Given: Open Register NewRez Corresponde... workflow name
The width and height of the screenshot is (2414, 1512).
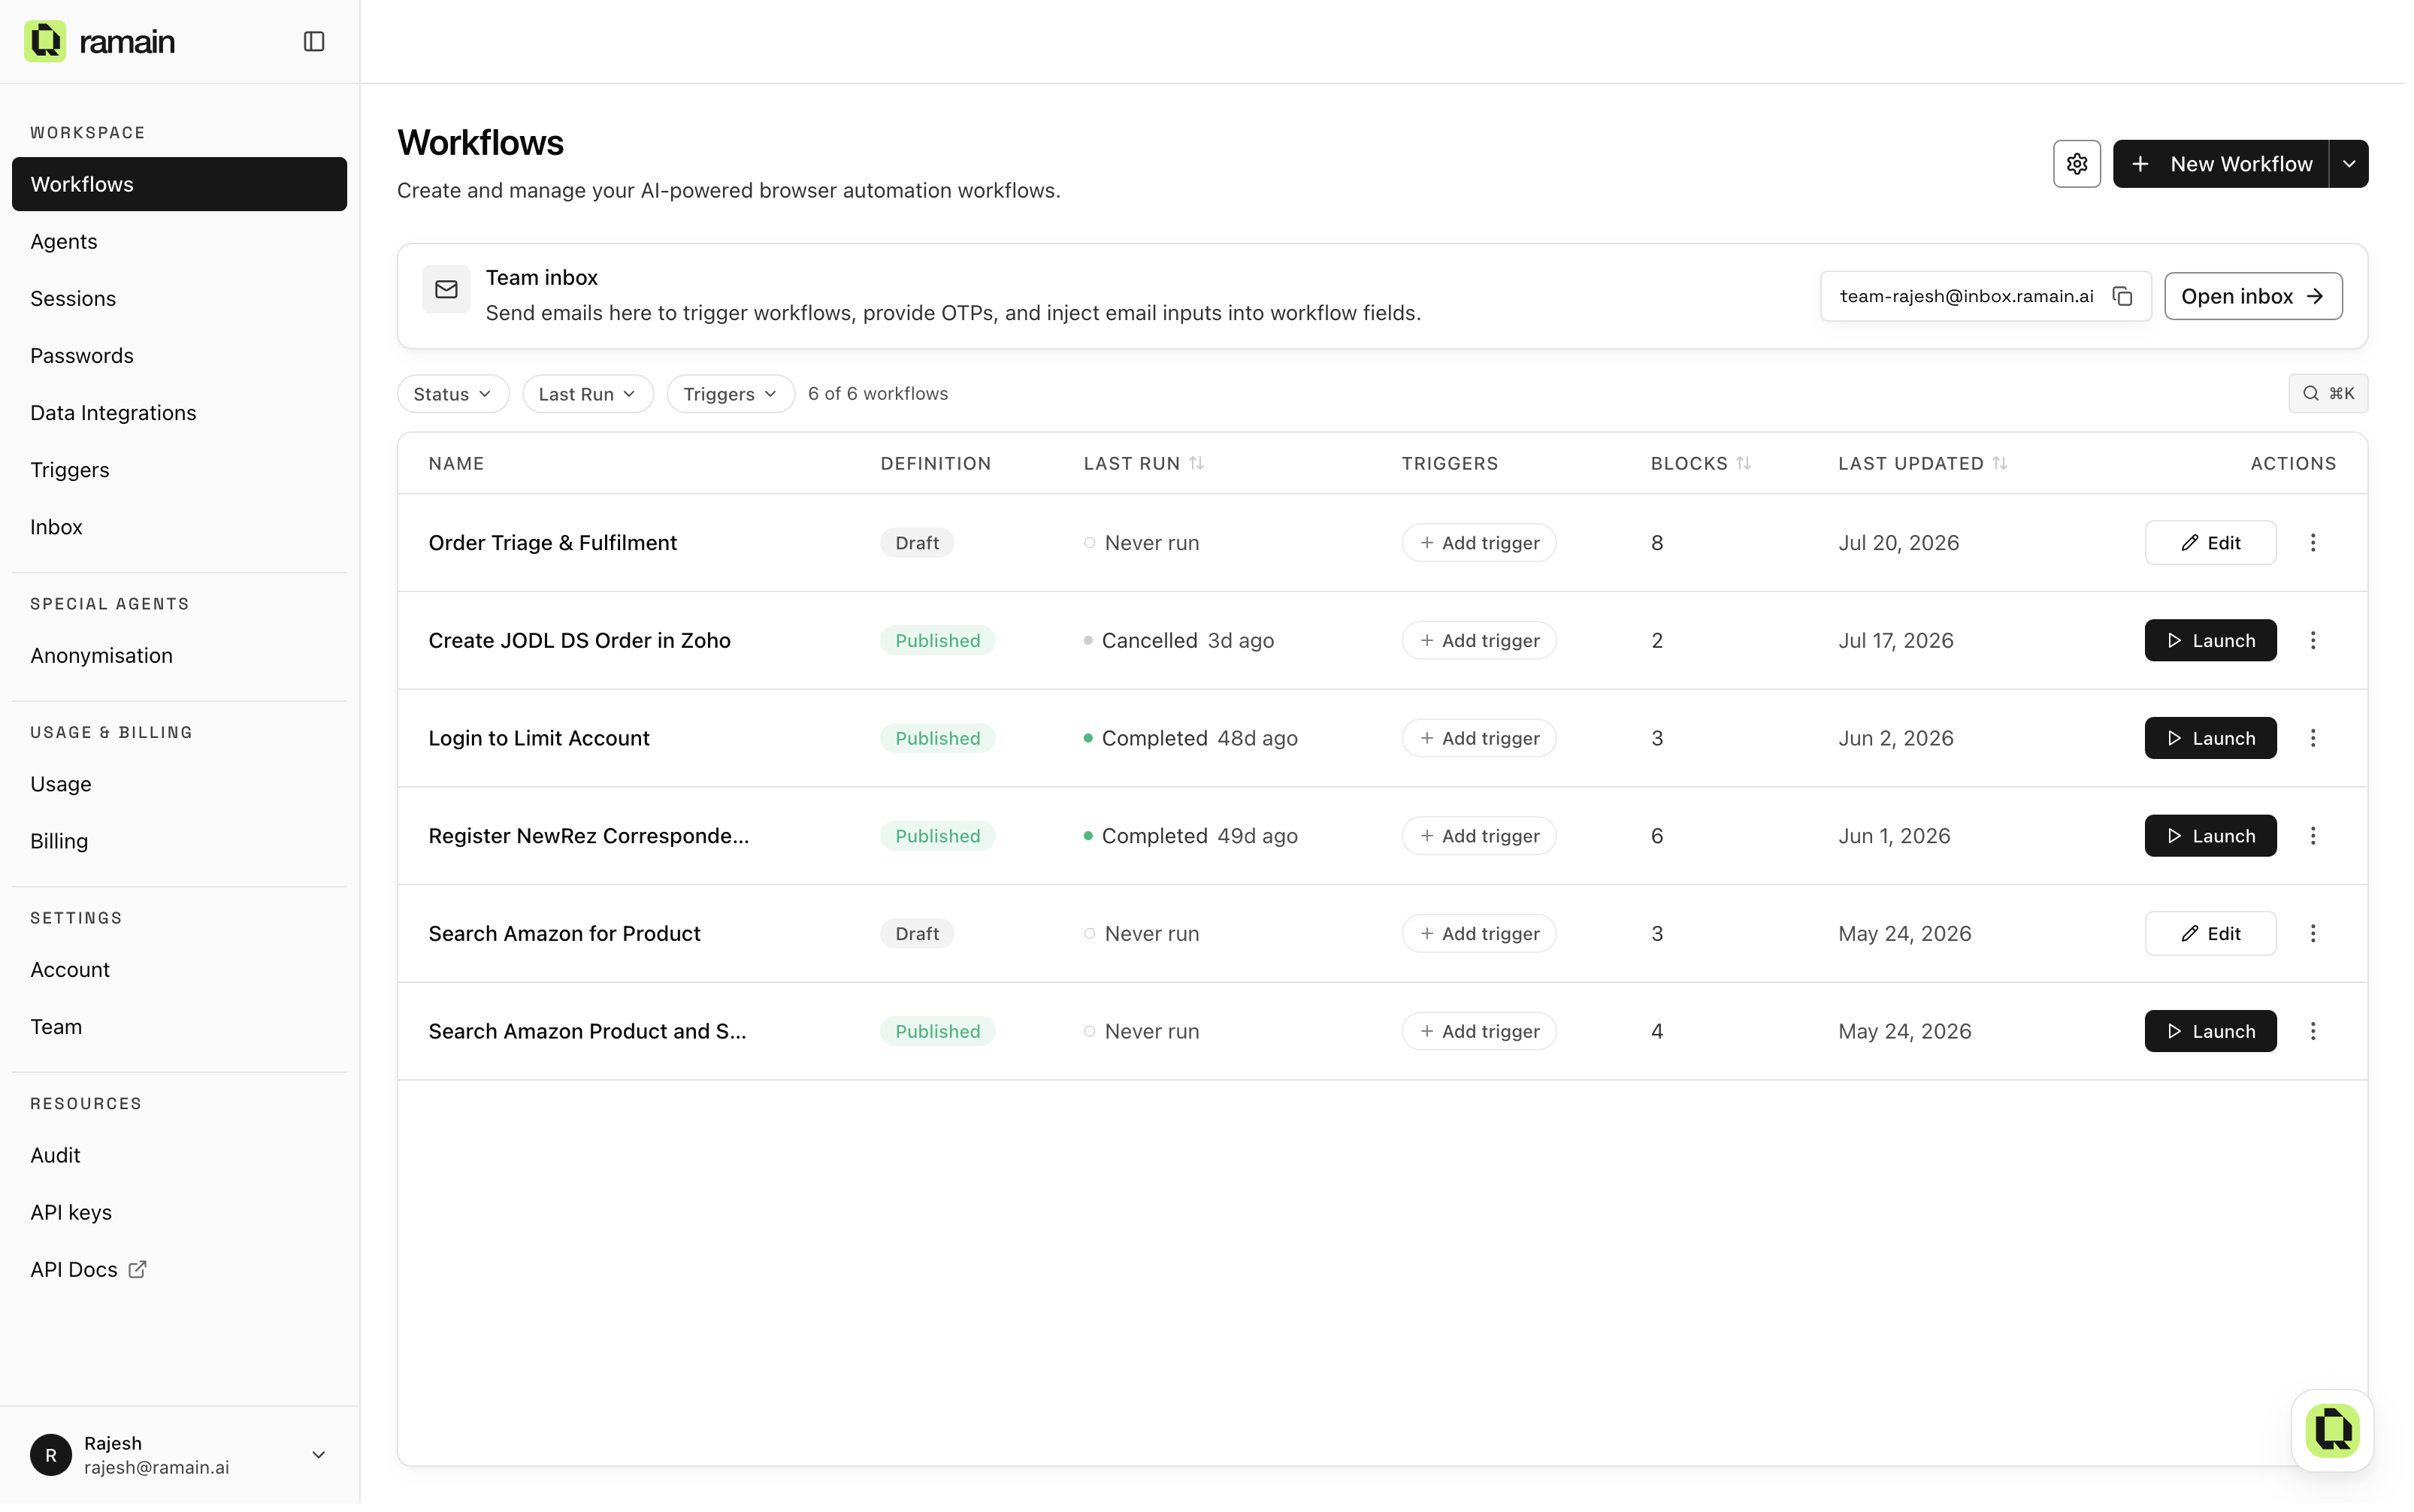Looking at the screenshot, I should pyautogui.click(x=589, y=836).
